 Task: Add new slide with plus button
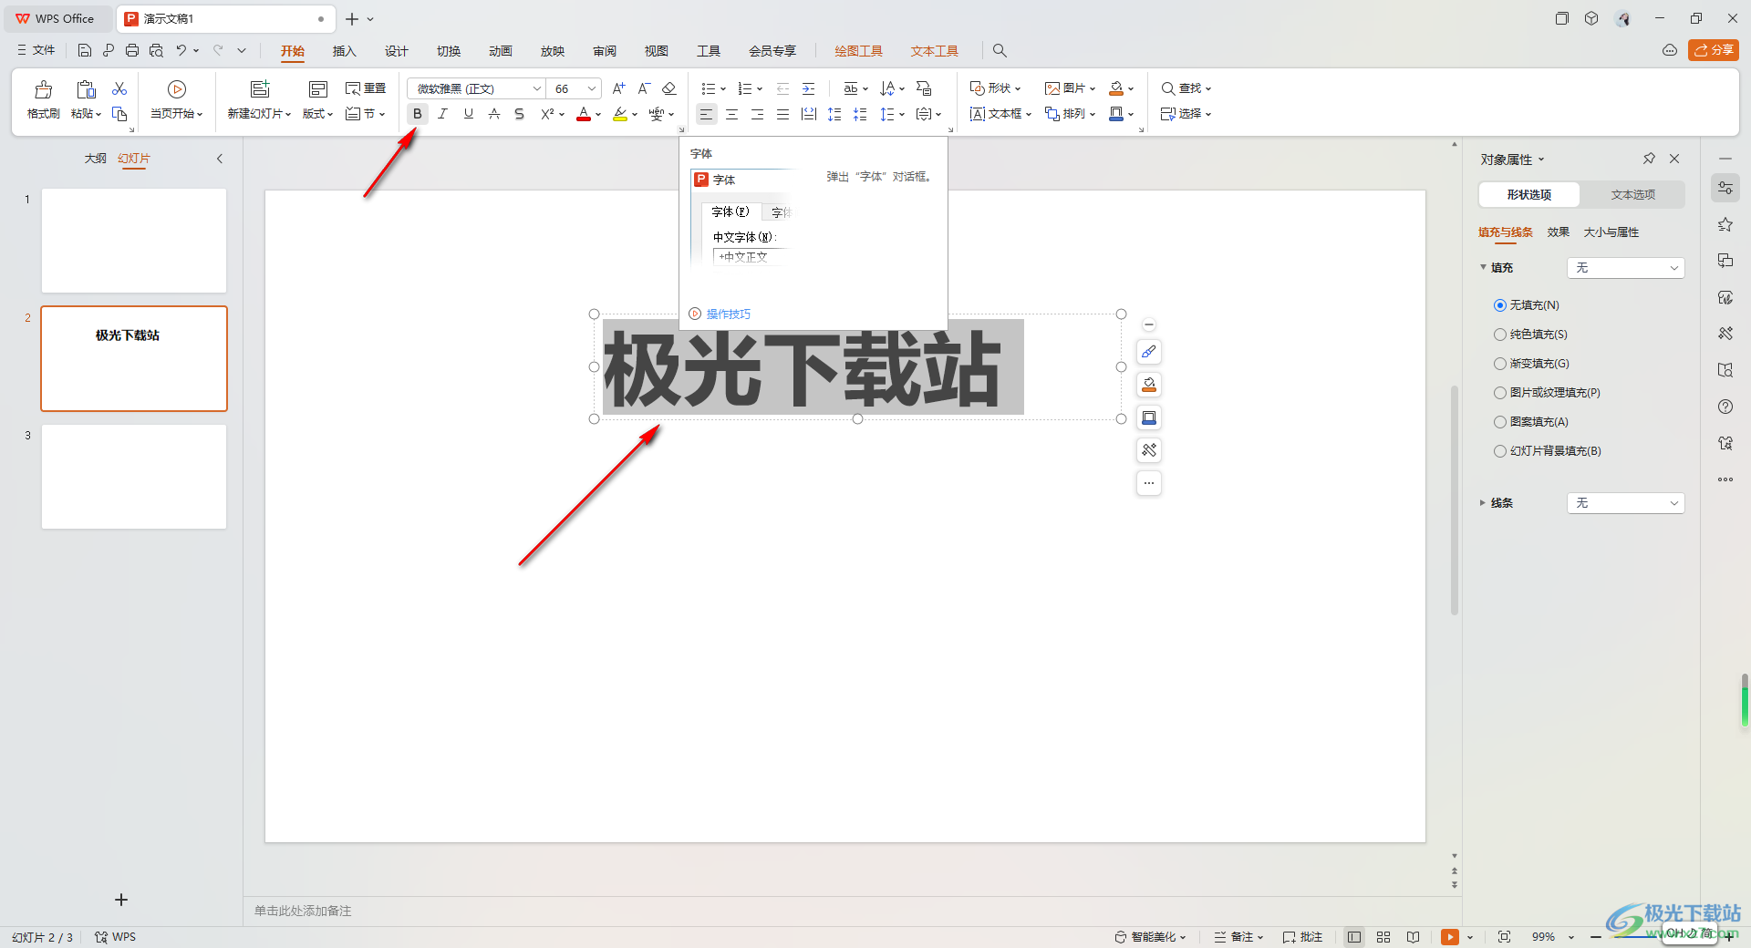pos(121,900)
